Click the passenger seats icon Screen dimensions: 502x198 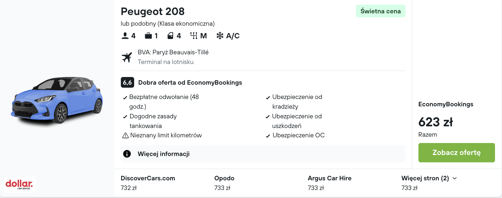point(125,36)
